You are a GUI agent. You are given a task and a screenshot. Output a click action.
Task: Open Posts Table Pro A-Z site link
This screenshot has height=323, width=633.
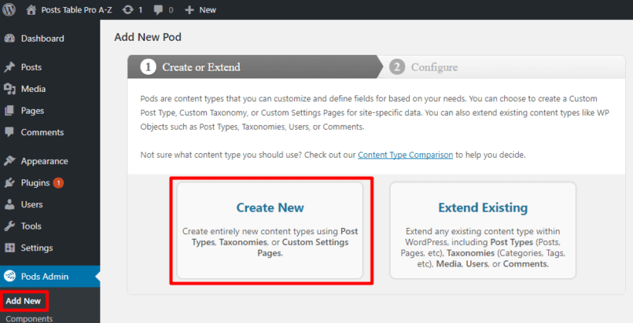pos(76,10)
